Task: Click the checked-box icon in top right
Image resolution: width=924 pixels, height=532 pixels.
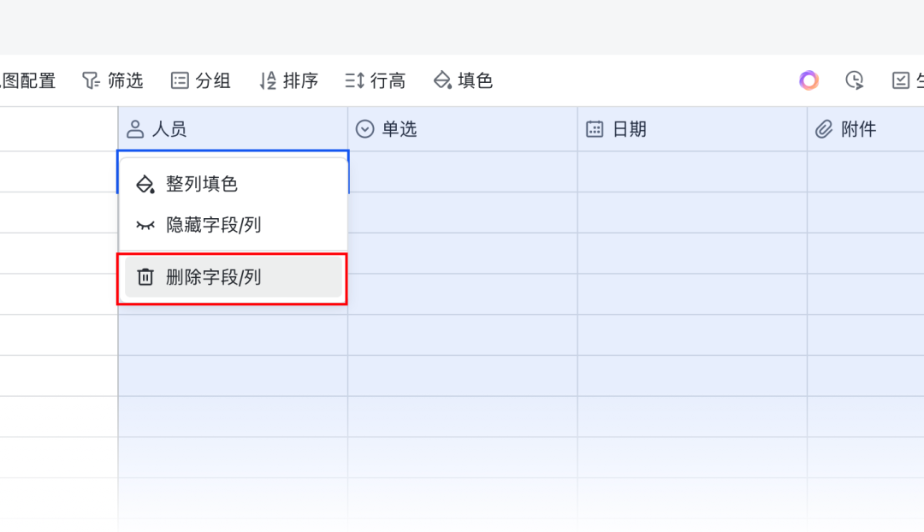Action: tap(900, 80)
